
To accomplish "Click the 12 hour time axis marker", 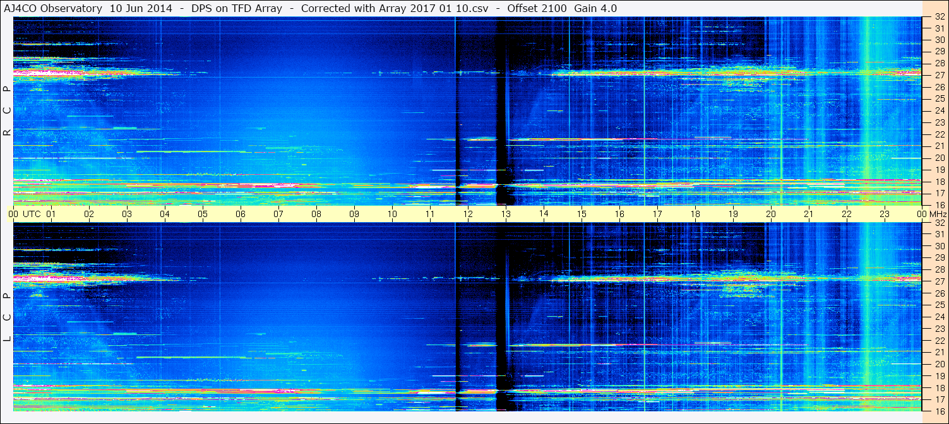I will coord(468,214).
